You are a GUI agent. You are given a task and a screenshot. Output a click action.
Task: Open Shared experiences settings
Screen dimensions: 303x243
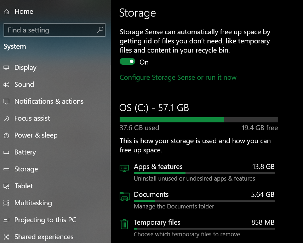click(x=44, y=237)
